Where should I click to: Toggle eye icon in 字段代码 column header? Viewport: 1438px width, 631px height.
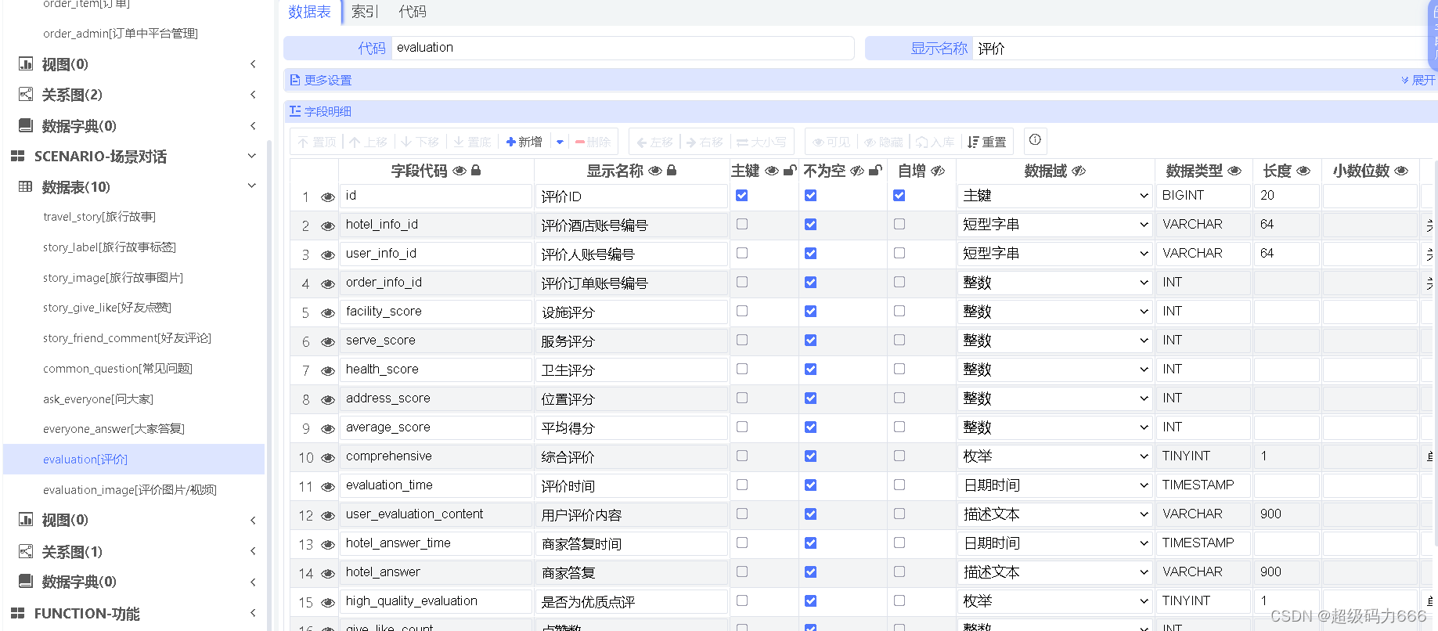(460, 171)
